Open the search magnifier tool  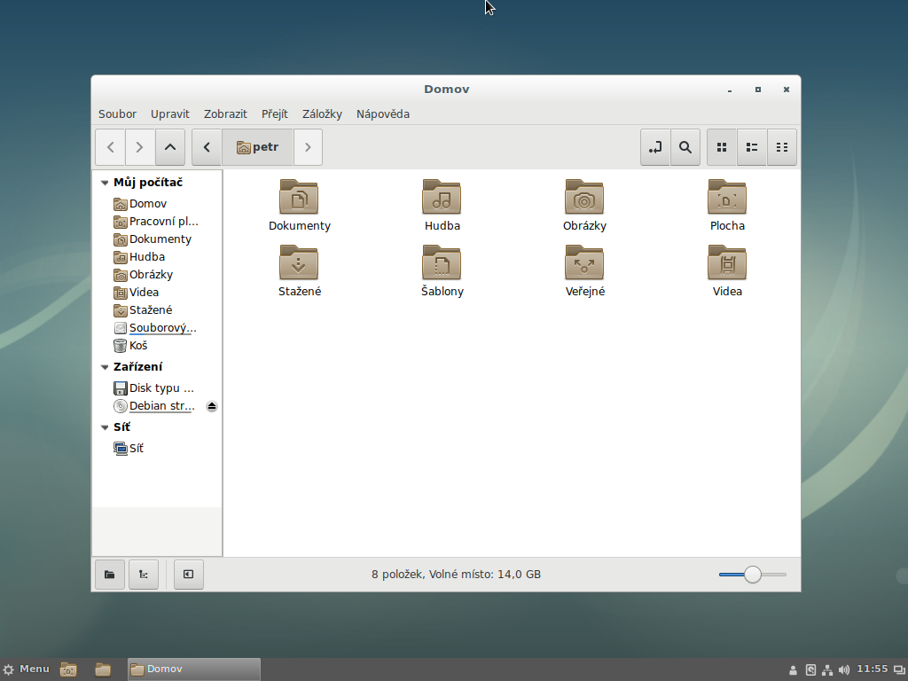tap(685, 147)
